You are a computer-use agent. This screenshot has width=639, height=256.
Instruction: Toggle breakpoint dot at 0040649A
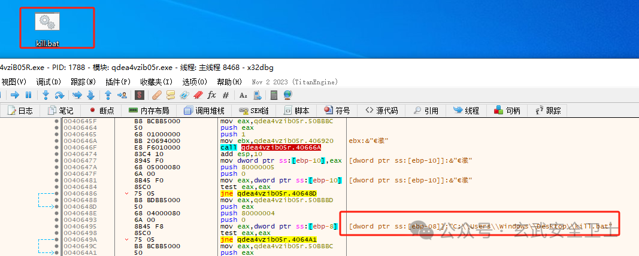tap(56, 240)
